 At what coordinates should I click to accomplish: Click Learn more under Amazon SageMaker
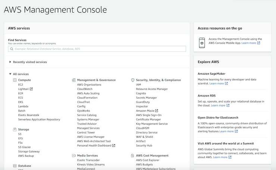tap(216, 84)
